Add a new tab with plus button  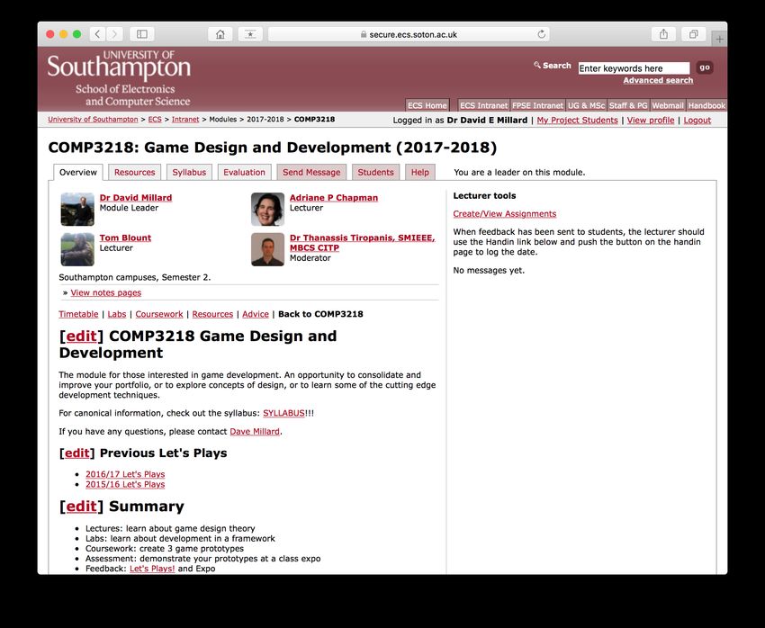point(720,39)
